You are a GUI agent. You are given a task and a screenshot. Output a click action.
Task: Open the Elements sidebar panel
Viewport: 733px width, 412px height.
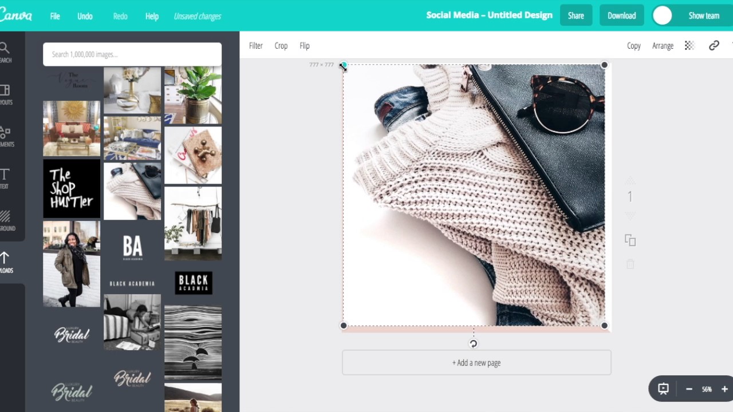click(5, 136)
